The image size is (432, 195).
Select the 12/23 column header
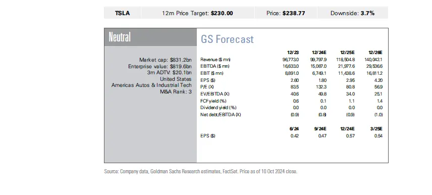click(x=293, y=53)
